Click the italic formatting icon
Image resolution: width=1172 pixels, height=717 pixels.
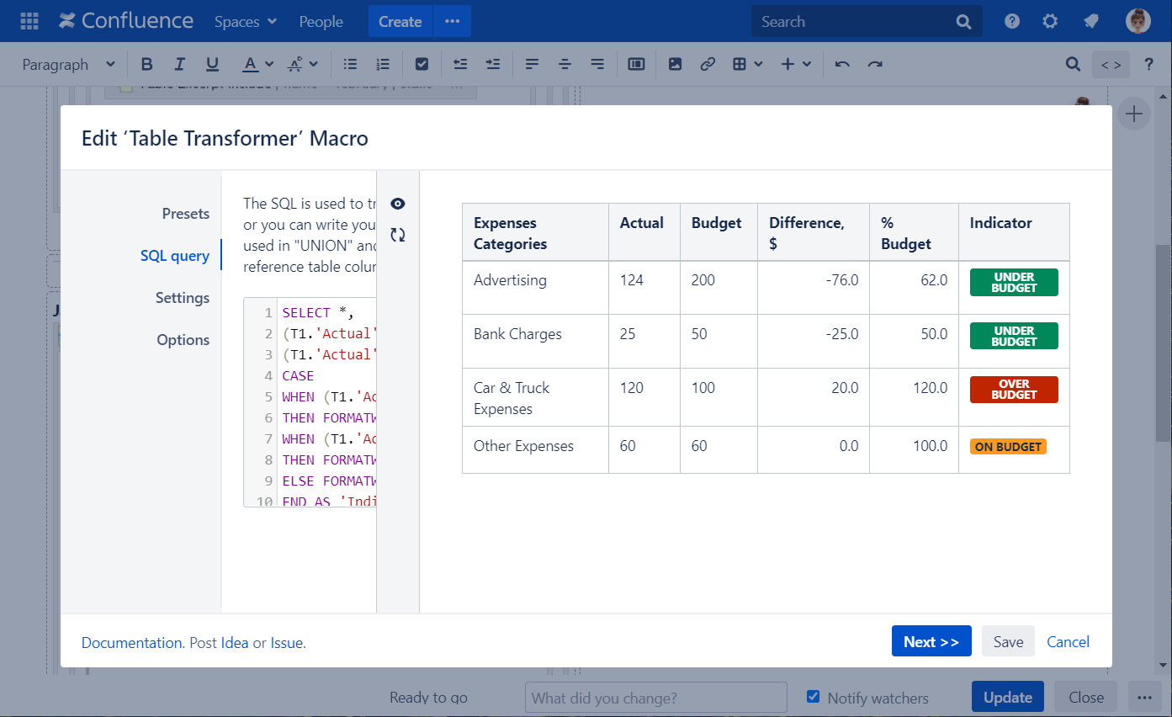[179, 64]
